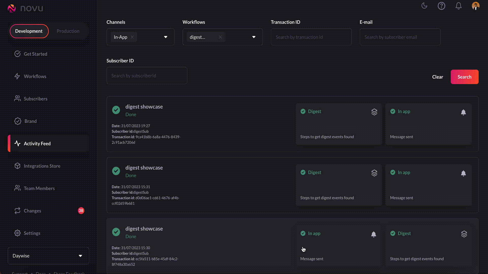Toggle dark mode with the moon icon
The image size is (488, 274).
(424, 6)
